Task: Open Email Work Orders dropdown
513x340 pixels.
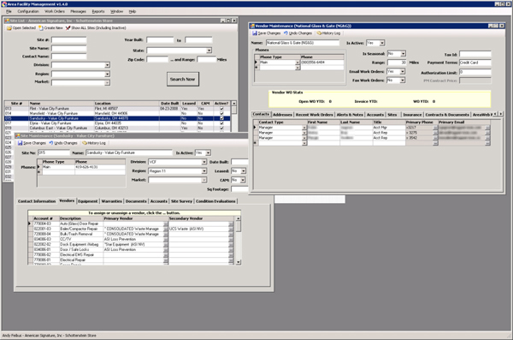Action: 403,71
